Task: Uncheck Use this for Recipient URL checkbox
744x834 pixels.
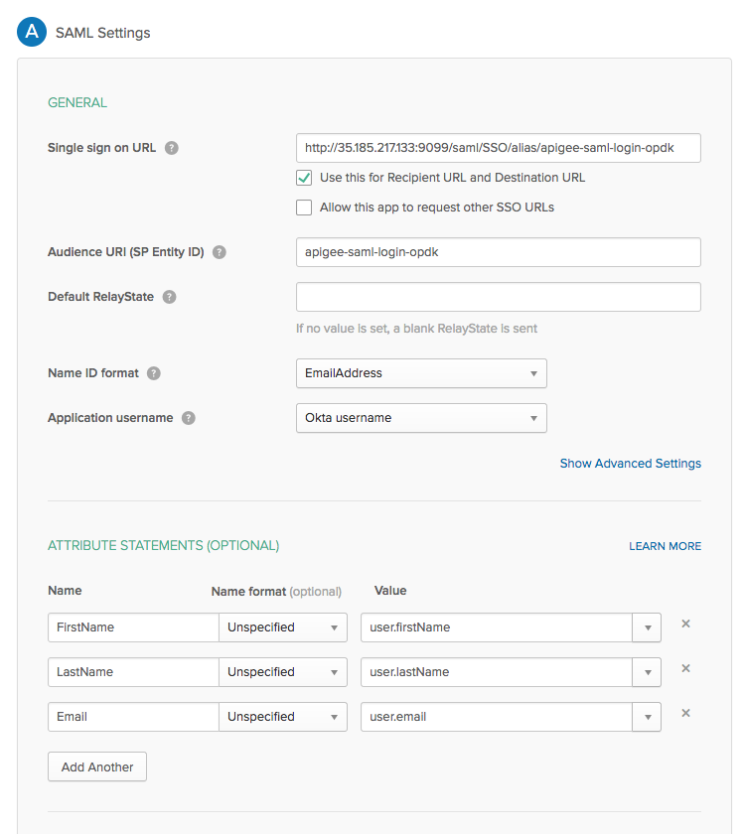Action: pyautogui.click(x=304, y=178)
